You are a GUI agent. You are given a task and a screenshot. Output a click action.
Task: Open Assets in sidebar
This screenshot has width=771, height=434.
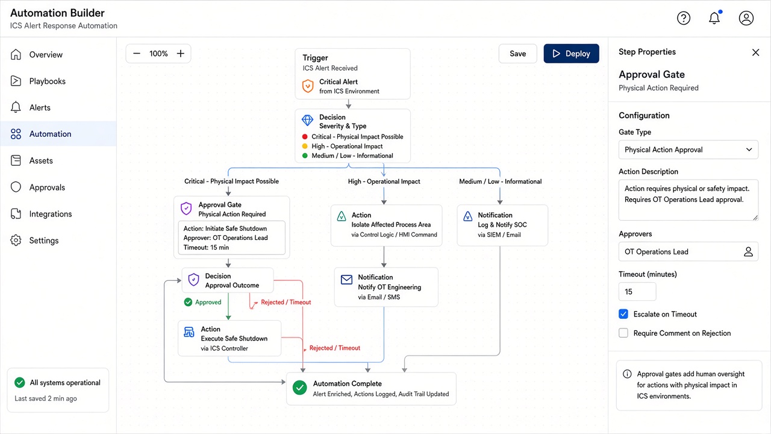coord(58,161)
